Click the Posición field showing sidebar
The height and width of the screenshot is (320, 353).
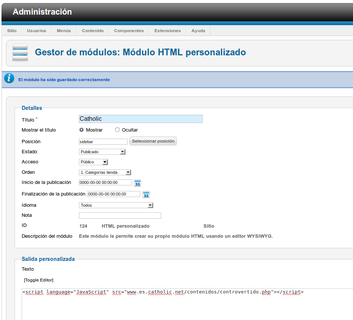point(103,142)
